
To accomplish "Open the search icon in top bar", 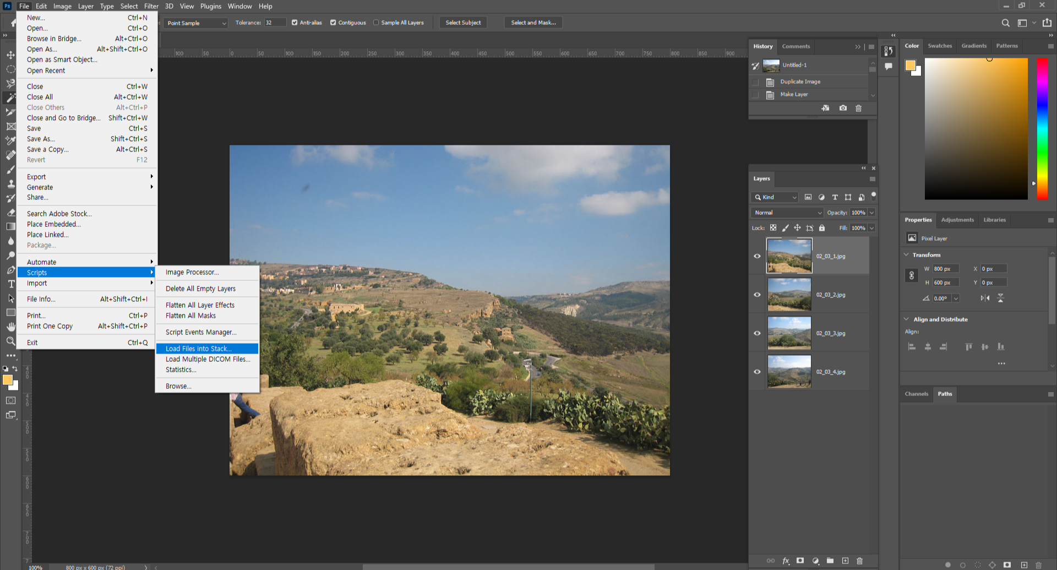I will (x=1005, y=23).
